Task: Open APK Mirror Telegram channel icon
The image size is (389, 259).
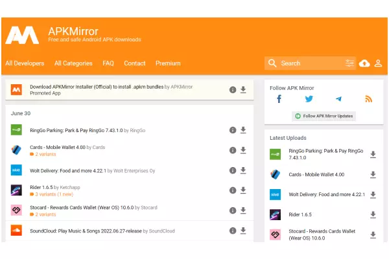Action: pyautogui.click(x=338, y=99)
